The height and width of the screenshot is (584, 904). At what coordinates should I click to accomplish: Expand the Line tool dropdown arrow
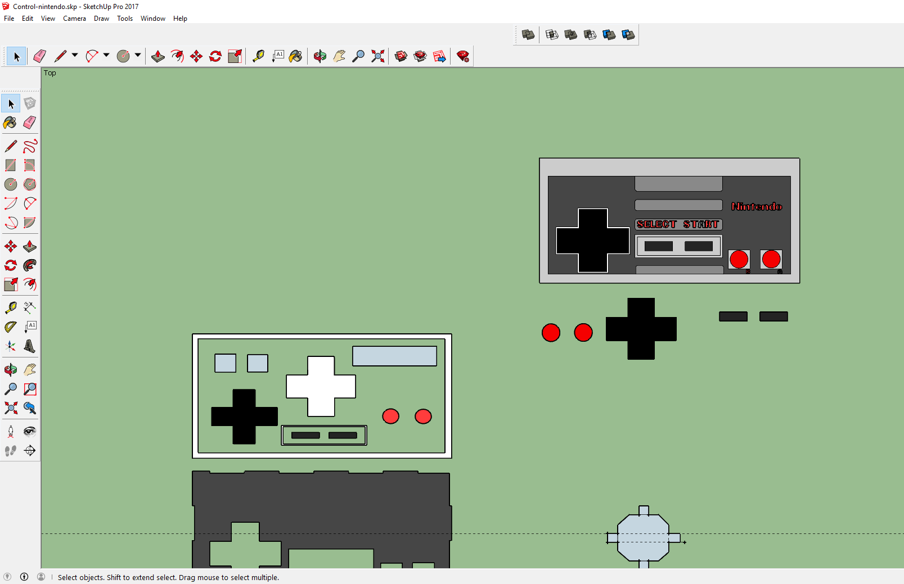pyautogui.click(x=75, y=56)
